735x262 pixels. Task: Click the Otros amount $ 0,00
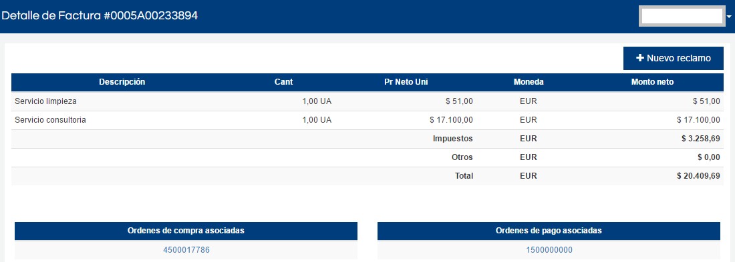pyautogui.click(x=709, y=157)
